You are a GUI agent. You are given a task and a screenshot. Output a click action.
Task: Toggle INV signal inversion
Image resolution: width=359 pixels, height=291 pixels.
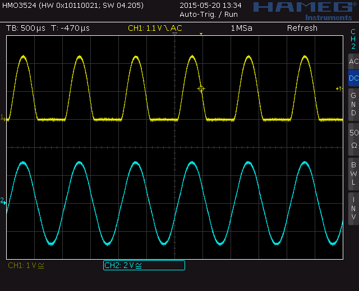tap(353, 208)
